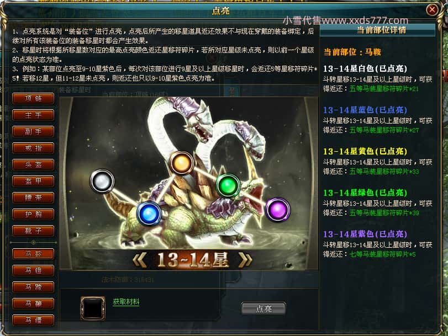Go to previous star level arrow
Image resolution: width=448 pixels, height=336 pixels.
[x=140, y=260]
